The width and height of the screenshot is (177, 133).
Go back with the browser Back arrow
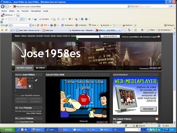(x=3, y=7)
